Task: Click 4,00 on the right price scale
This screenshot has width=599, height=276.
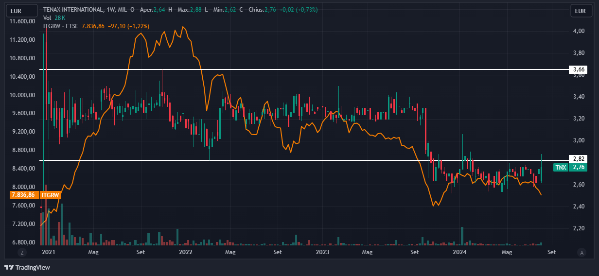Action: point(579,31)
